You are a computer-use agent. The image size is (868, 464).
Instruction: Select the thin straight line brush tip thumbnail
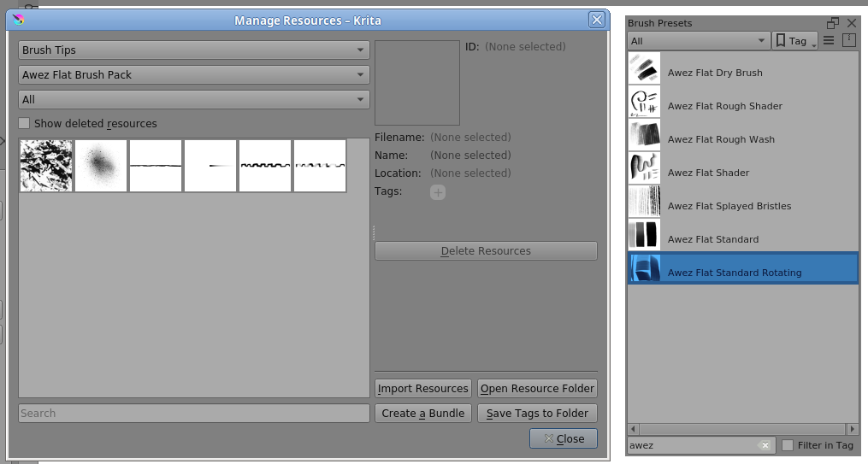(156, 166)
